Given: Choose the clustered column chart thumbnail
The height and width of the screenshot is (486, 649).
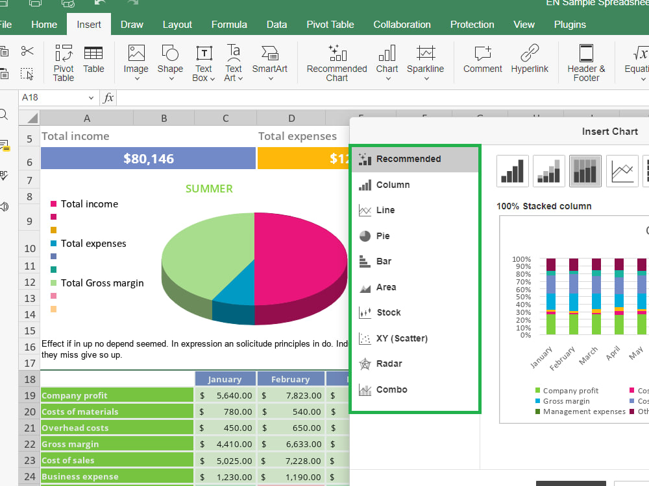Looking at the screenshot, I should (513, 171).
